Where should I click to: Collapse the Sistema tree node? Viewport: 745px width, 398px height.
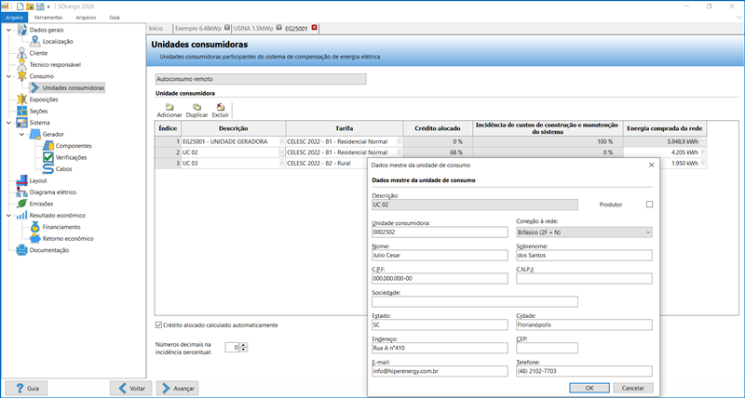[8, 122]
